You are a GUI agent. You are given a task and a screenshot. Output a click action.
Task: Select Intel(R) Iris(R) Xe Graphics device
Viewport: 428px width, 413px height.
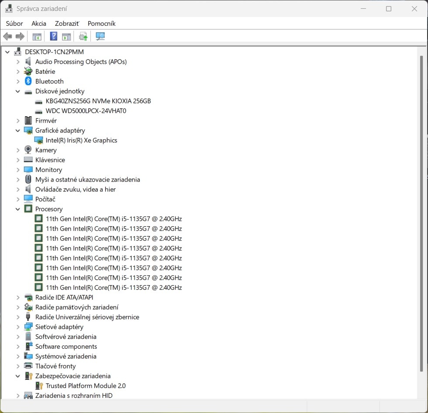tap(81, 140)
